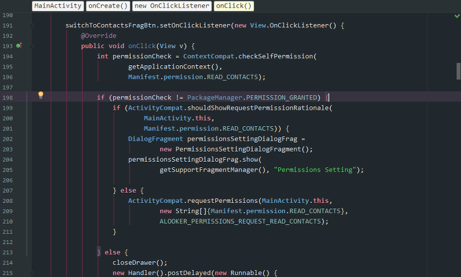Click the "Permissions Setting" string literal
461x277 pixels.
(315, 169)
